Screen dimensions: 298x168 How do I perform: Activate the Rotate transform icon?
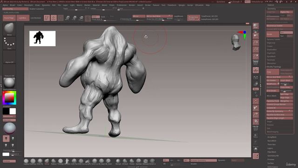click(x=81, y=18)
